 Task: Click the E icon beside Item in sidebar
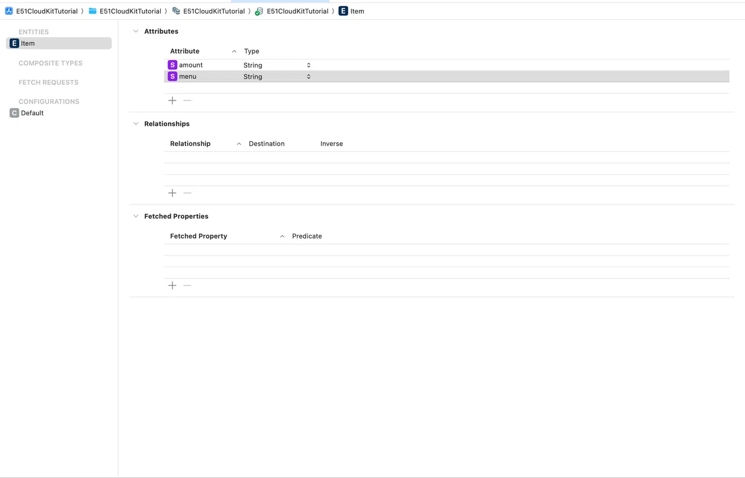point(14,43)
